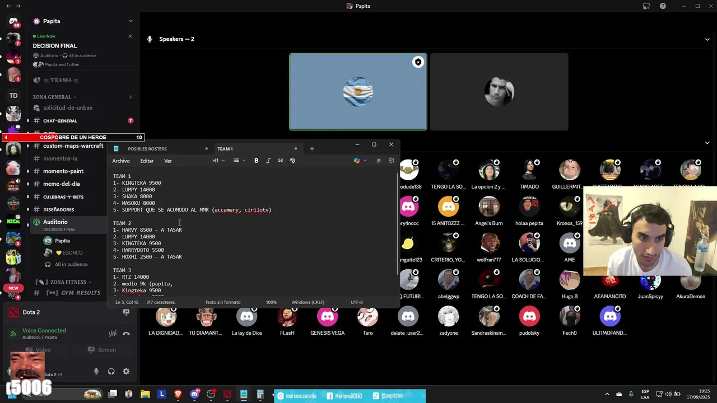The width and height of the screenshot is (717, 403).
Task: Collapse the audience section chevron
Action: 707,143
